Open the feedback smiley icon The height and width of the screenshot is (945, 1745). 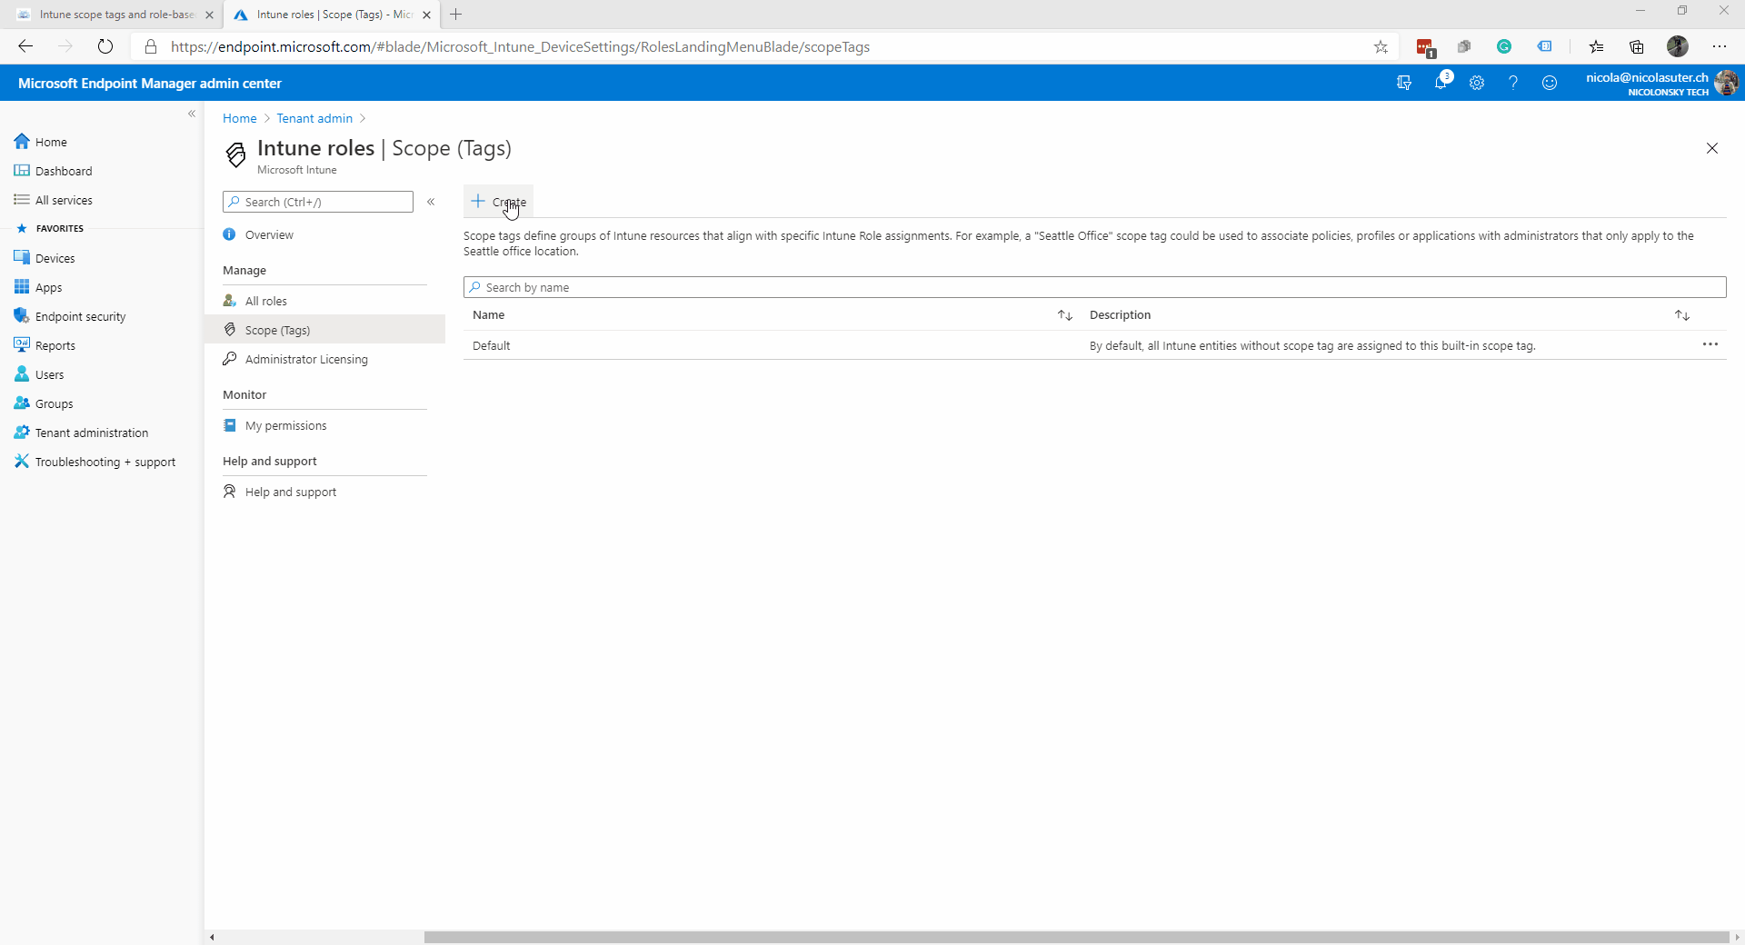pos(1550,83)
